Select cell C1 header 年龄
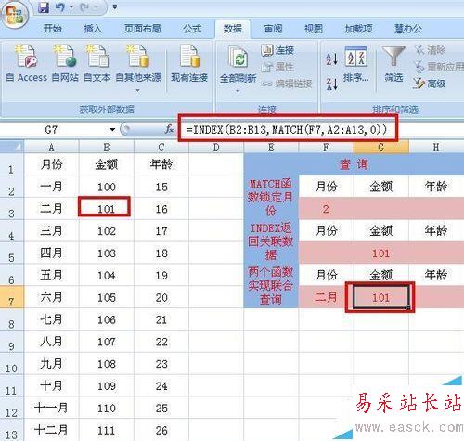 (x=161, y=164)
